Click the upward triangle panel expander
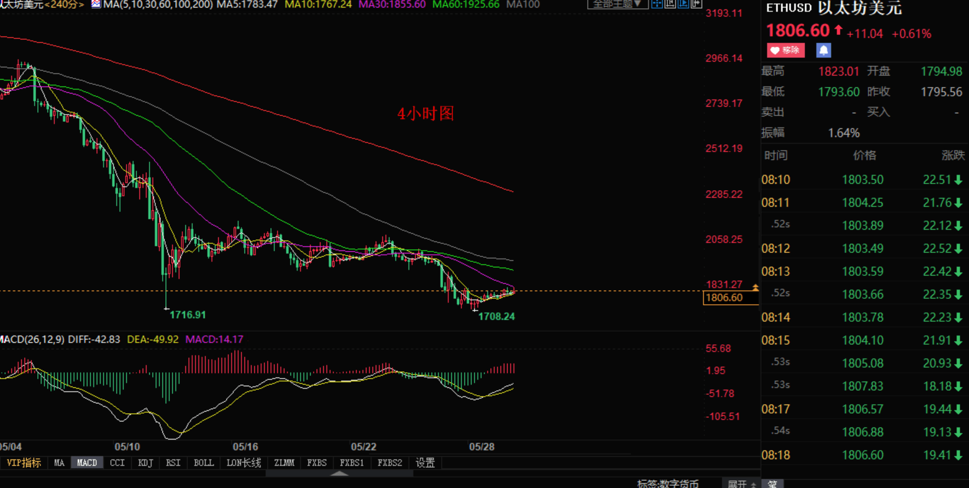Screen dimensions: 969x488 tap(339, 474)
